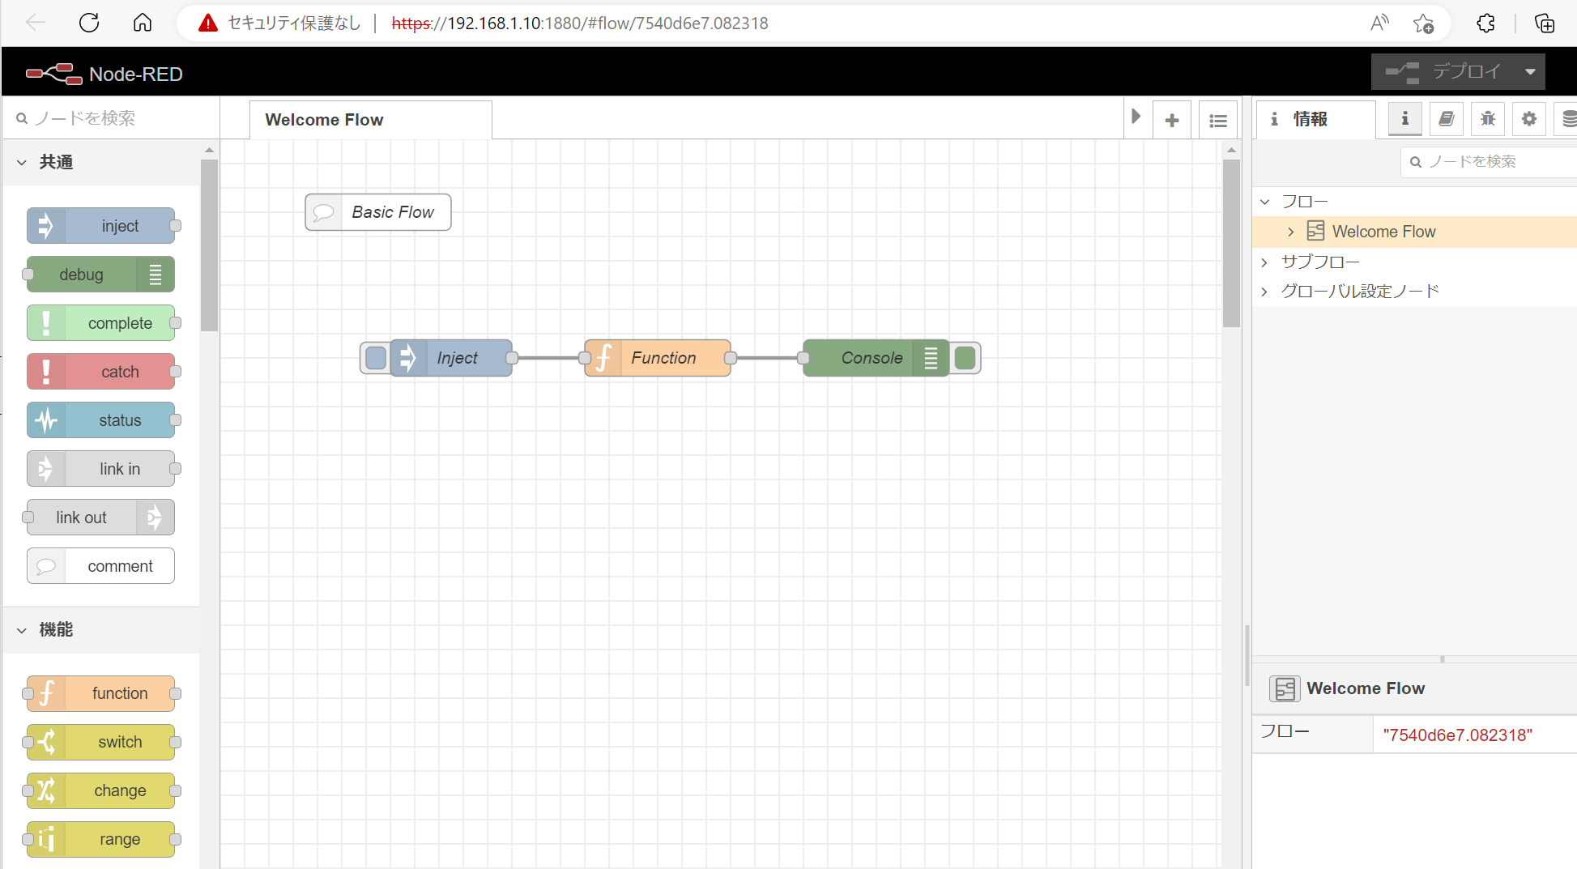Screen dimensions: 1577x869
Task: Click the info 'i' sidebar tab icon
Action: [x=1404, y=119]
